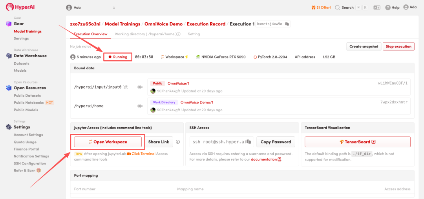Launch TensorBoard visualization button

(x=358, y=142)
